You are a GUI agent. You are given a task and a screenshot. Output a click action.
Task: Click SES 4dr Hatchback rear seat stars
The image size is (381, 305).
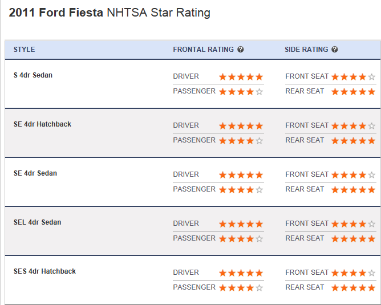tap(353, 287)
